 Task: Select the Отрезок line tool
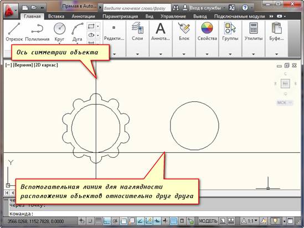pos(14,32)
